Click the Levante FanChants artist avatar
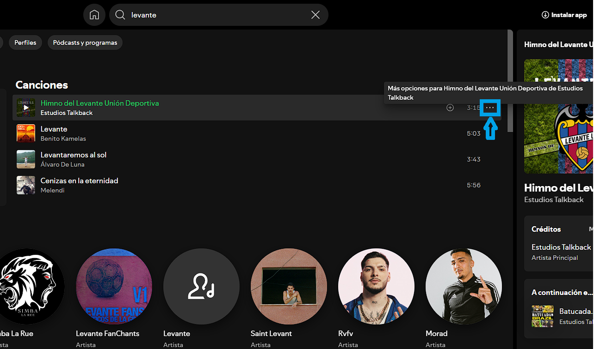This screenshot has height=349, width=594. pos(114,286)
